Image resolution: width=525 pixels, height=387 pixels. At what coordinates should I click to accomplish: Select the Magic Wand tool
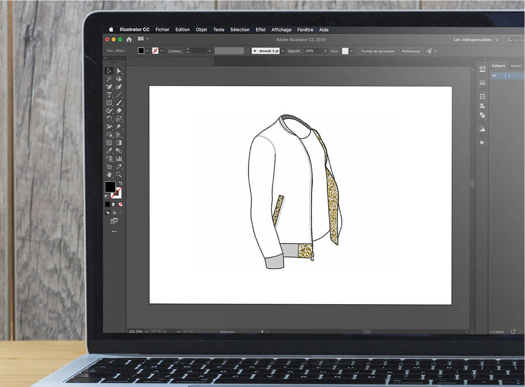(109, 79)
